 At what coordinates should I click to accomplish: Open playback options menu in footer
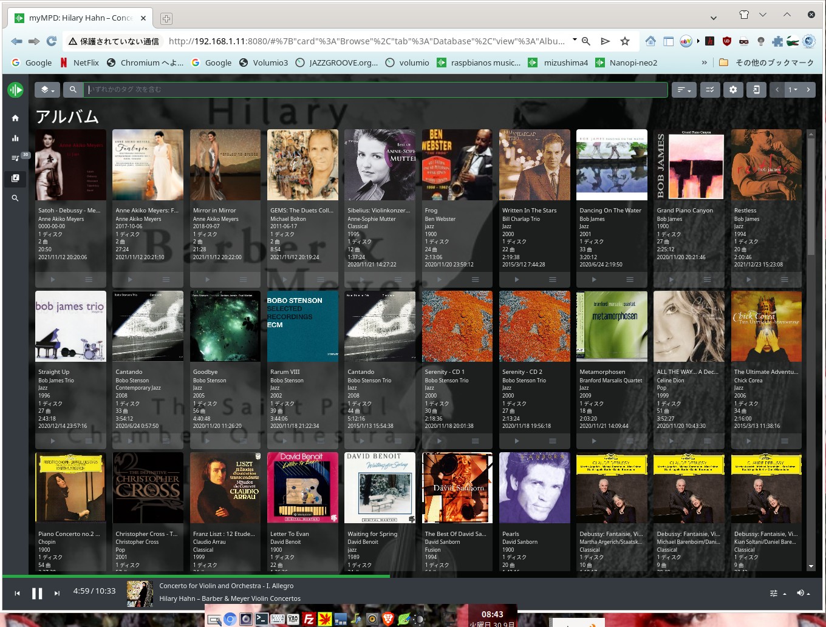click(777, 593)
